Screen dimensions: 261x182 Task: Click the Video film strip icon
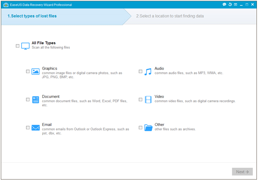point(148,99)
